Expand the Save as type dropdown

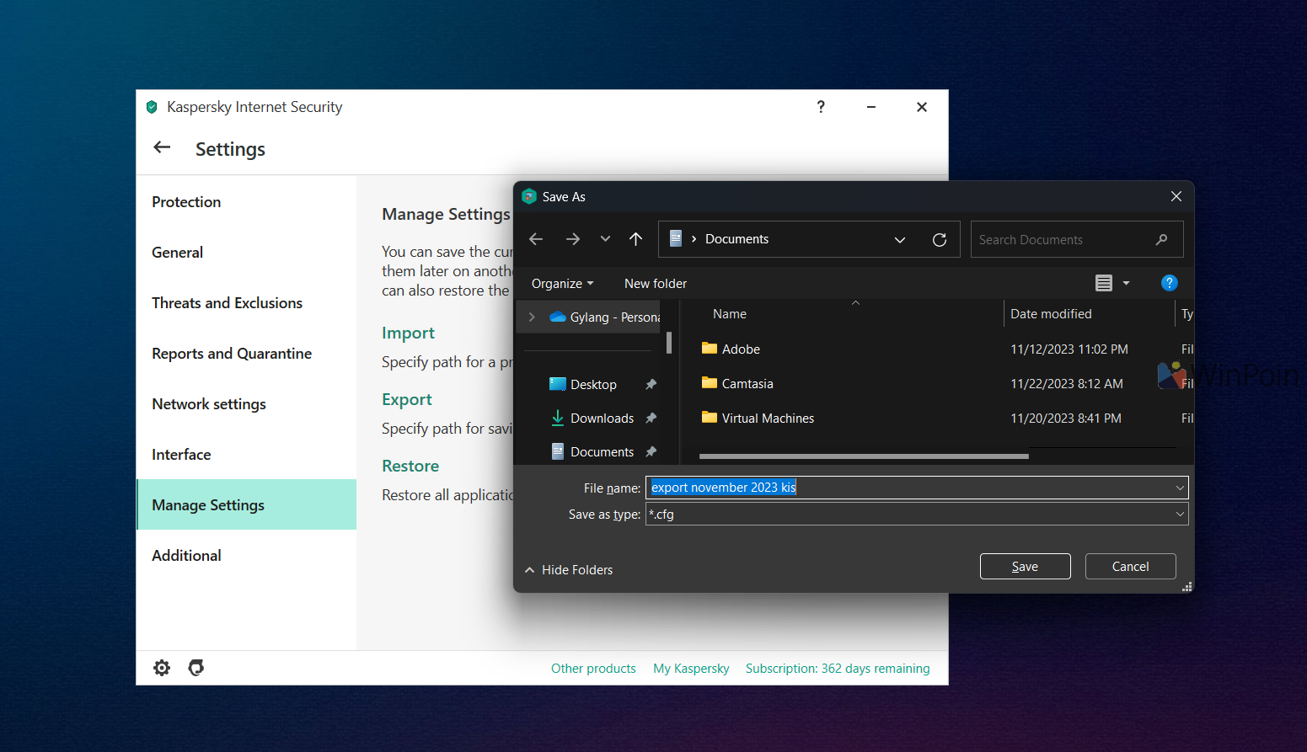click(x=1180, y=514)
